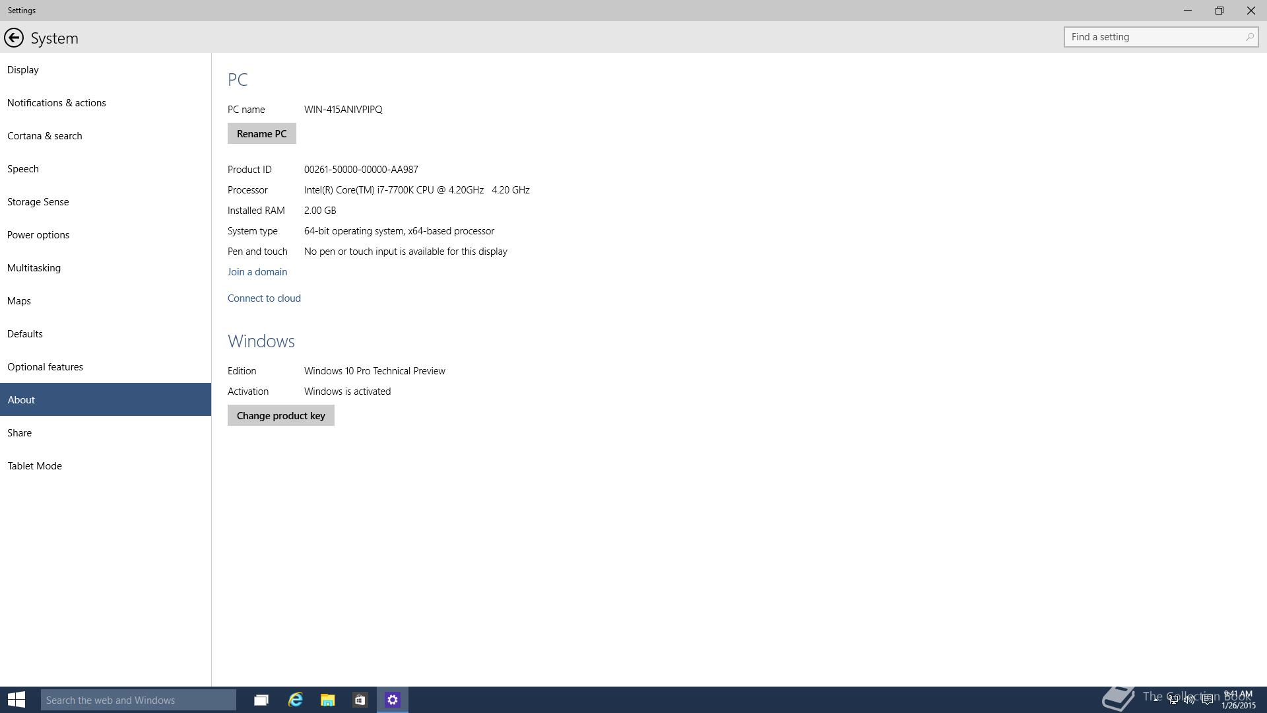The height and width of the screenshot is (713, 1267).
Task: Click the Installed RAM value 2.00 GB
Action: [320, 210]
